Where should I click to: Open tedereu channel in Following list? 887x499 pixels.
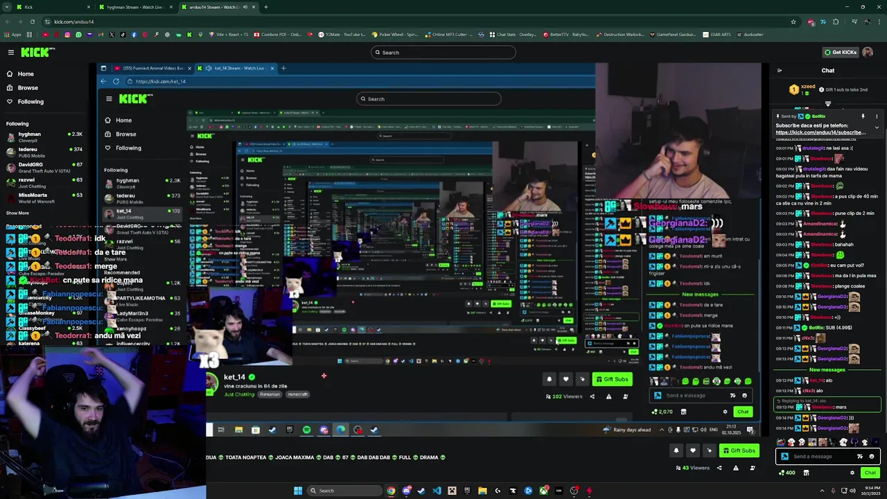(44, 152)
